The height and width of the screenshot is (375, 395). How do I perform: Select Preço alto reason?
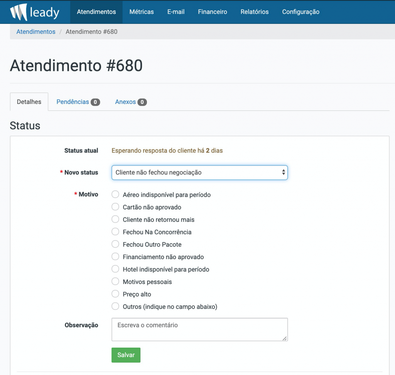(x=115, y=294)
